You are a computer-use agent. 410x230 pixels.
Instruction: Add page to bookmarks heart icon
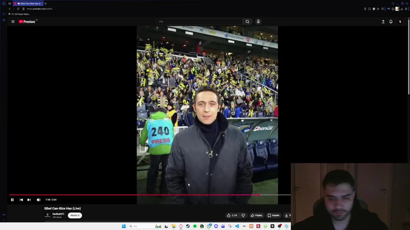click(382, 9)
